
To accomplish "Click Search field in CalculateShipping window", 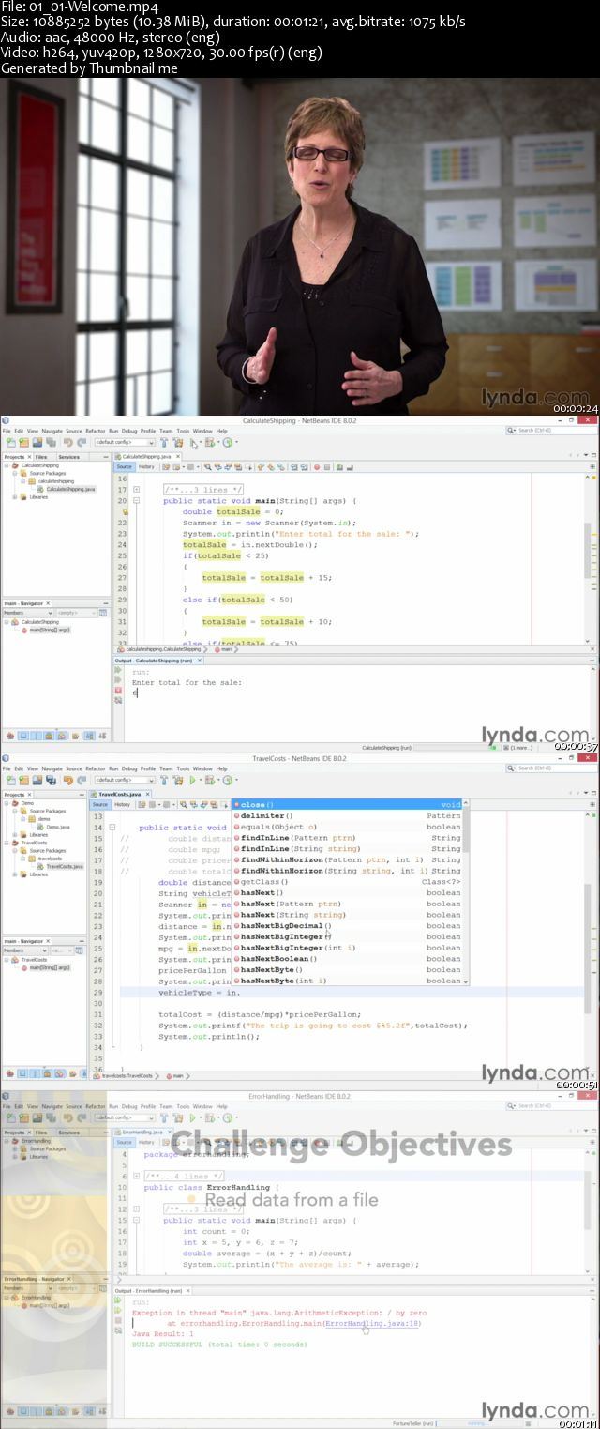I will (x=550, y=430).
